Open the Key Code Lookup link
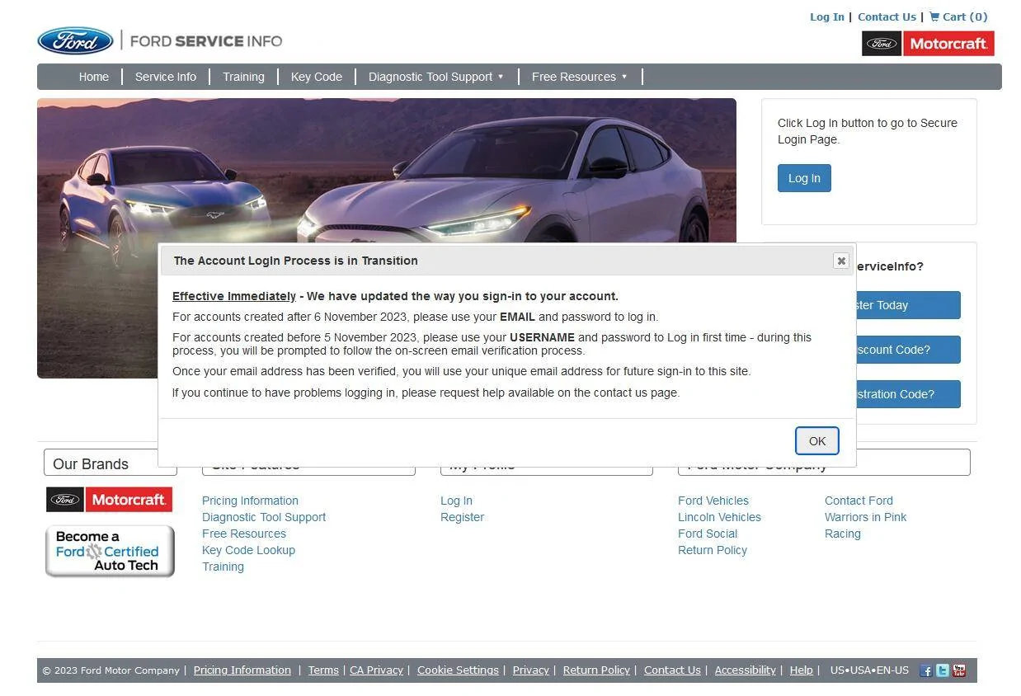Viewport: 1021px width, 696px height. coord(248,550)
